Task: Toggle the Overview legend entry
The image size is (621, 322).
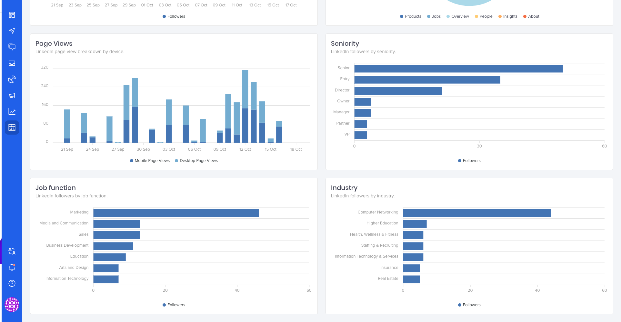Action: [457, 16]
